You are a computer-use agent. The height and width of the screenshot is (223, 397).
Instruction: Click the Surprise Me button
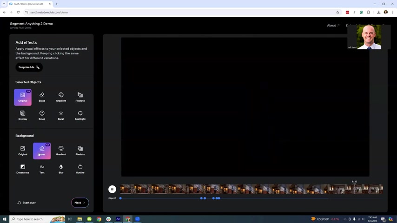point(29,67)
